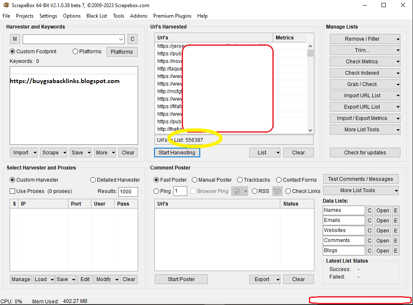Open the Addons menu
Image resolution: width=413 pixels, height=305 pixels.
coord(139,16)
